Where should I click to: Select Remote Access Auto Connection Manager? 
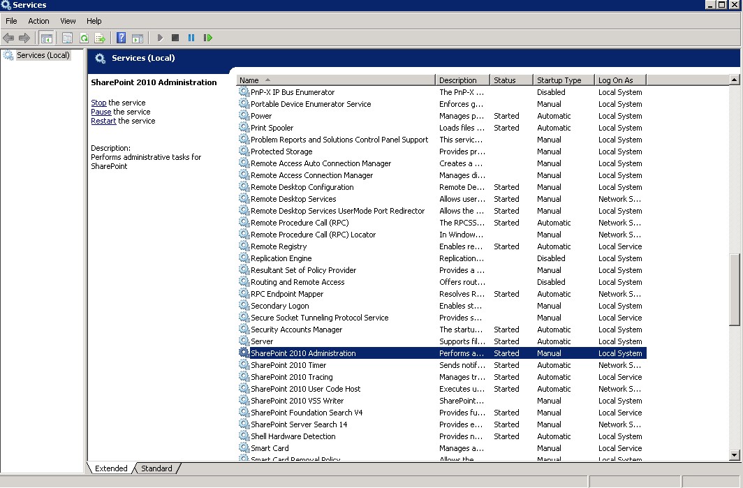click(x=441, y=163)
